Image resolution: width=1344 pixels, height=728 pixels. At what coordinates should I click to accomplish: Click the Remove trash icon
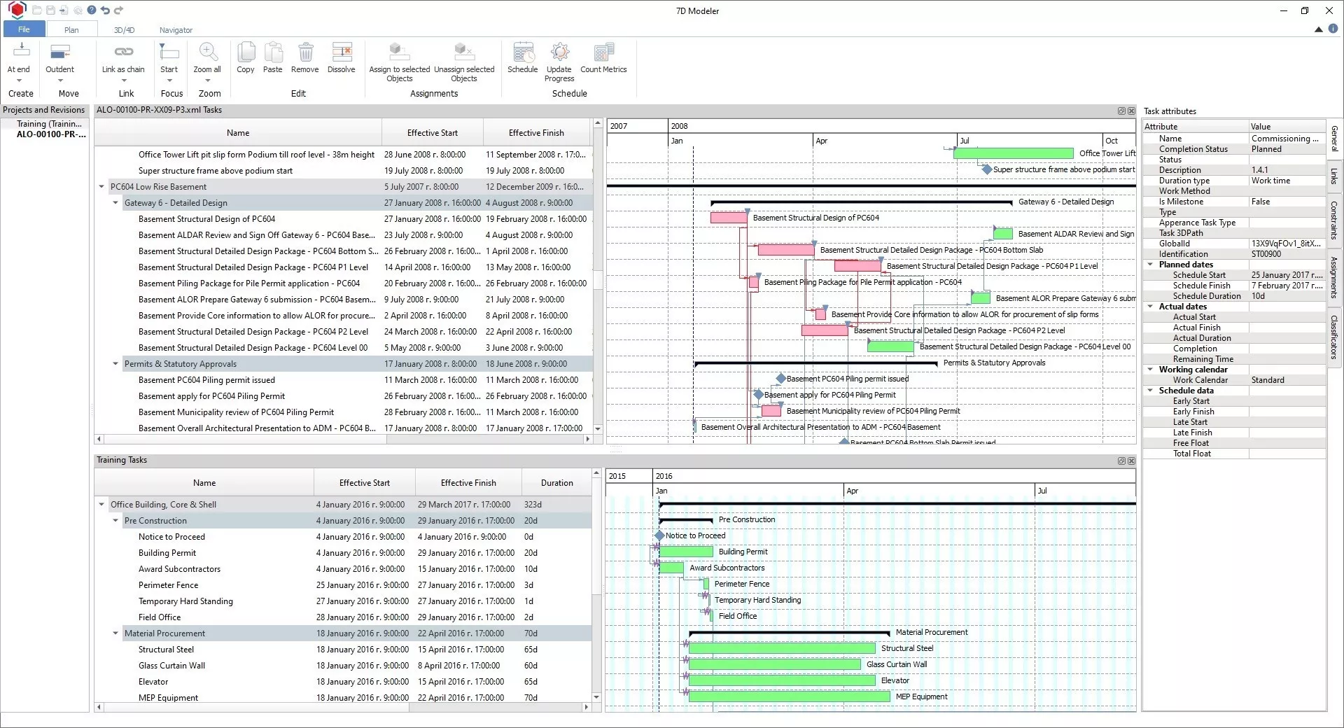point(305,53)
